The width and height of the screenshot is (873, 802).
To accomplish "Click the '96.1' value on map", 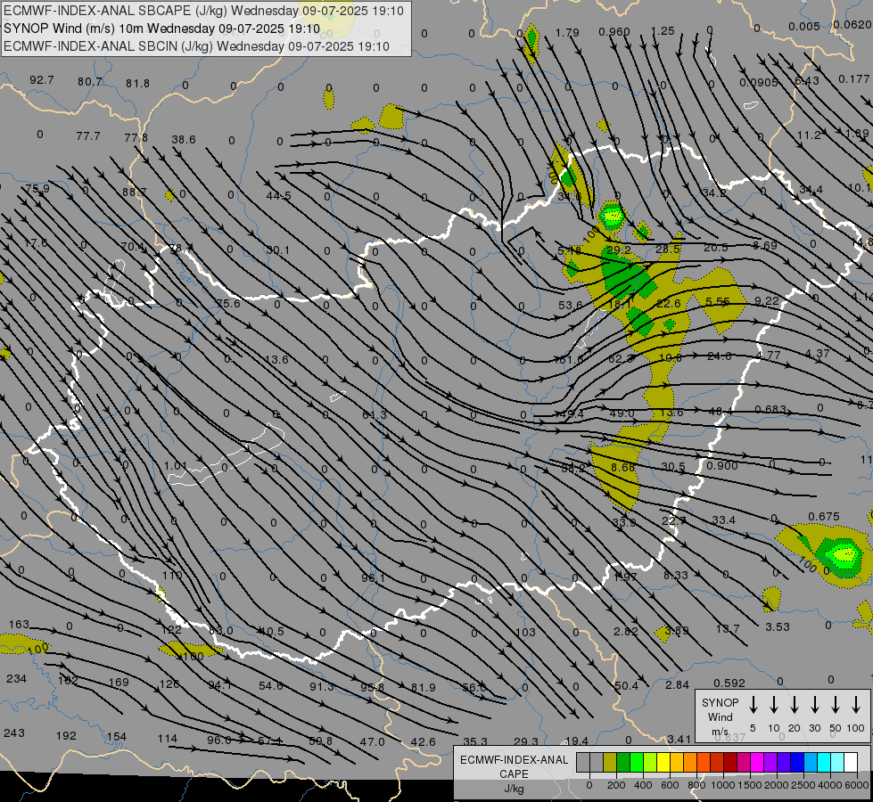I will pos(373,577).
